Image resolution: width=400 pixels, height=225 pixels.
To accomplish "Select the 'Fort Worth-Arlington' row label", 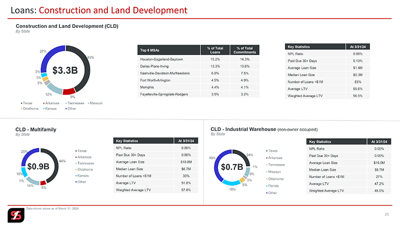I will tap(155, 81).
